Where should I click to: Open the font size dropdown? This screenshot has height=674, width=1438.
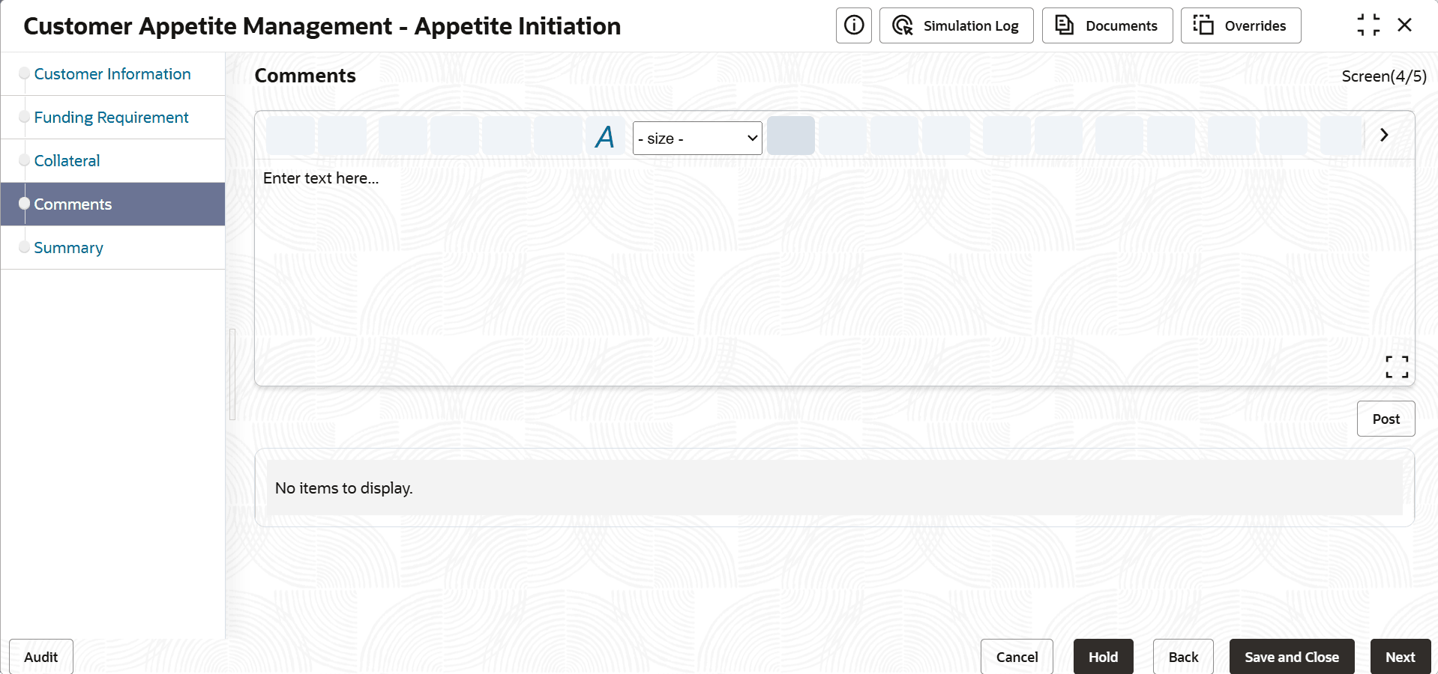click(x=697, y=139)
